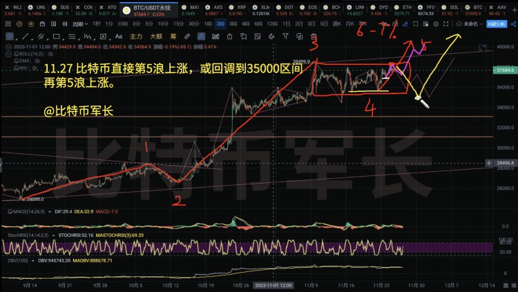Click the 37684.6 current price label

click(x=504, y=70)
